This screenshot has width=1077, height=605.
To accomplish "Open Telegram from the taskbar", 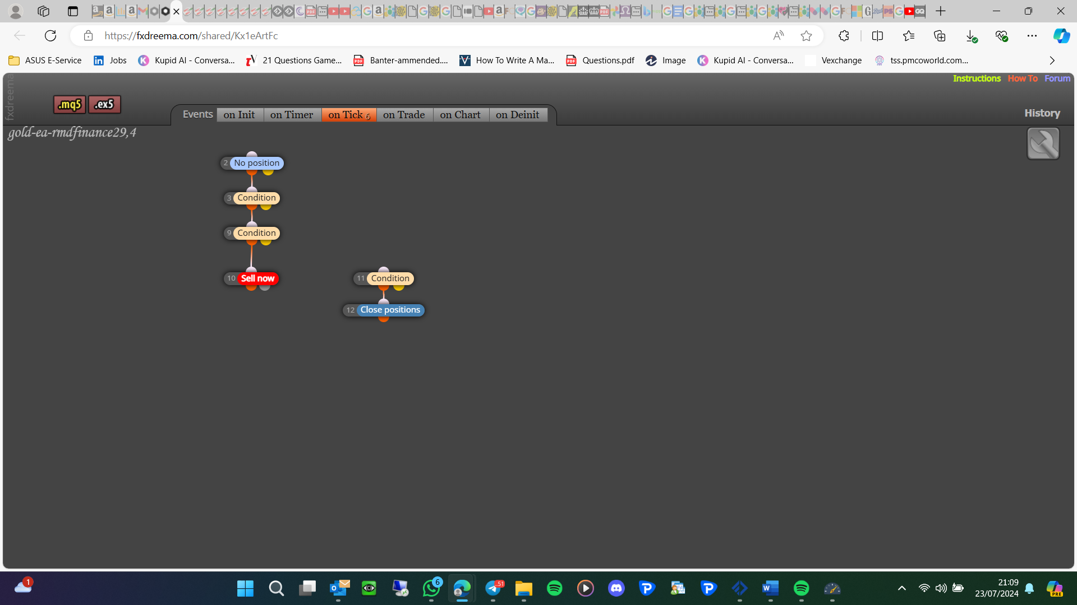I will point(494,588).
